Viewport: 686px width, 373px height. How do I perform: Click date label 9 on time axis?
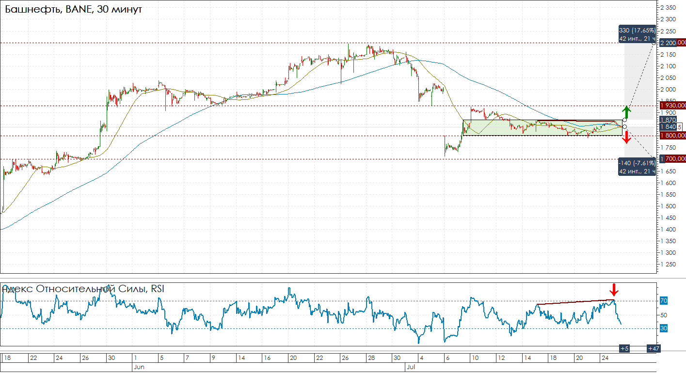click(x=213, y=358)
